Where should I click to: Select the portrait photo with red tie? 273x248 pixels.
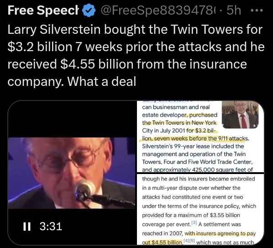(x=240, y=115)
